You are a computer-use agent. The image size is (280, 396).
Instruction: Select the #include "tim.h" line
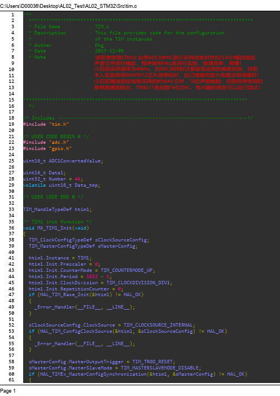46,124
